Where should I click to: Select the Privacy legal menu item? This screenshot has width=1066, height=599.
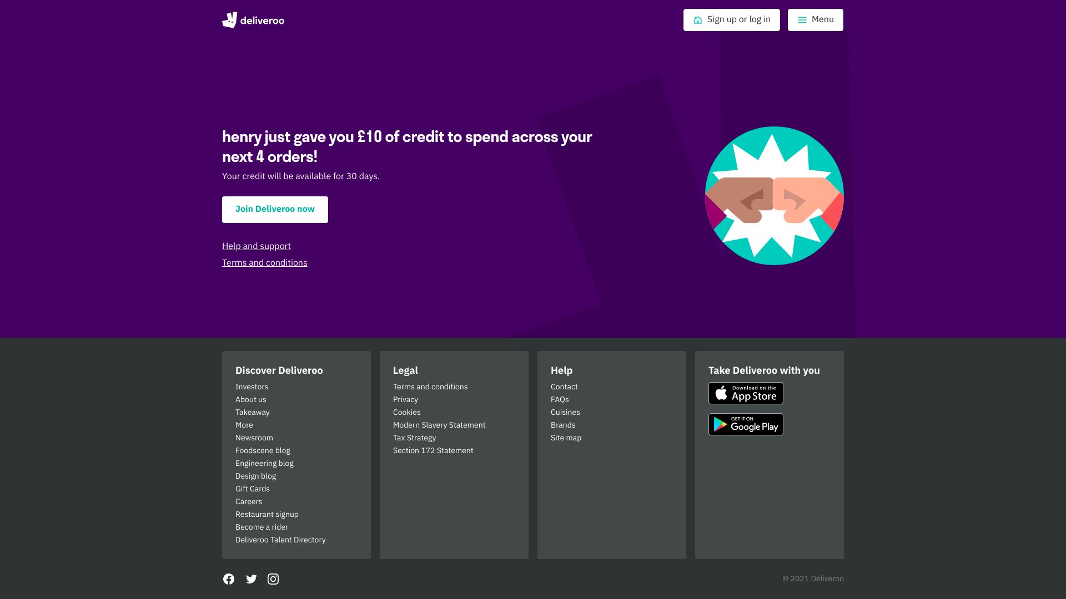pyautogui.click(x=406, y=399)
